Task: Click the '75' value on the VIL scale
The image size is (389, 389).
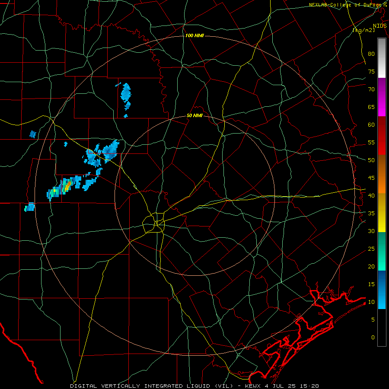Action: 371,72
